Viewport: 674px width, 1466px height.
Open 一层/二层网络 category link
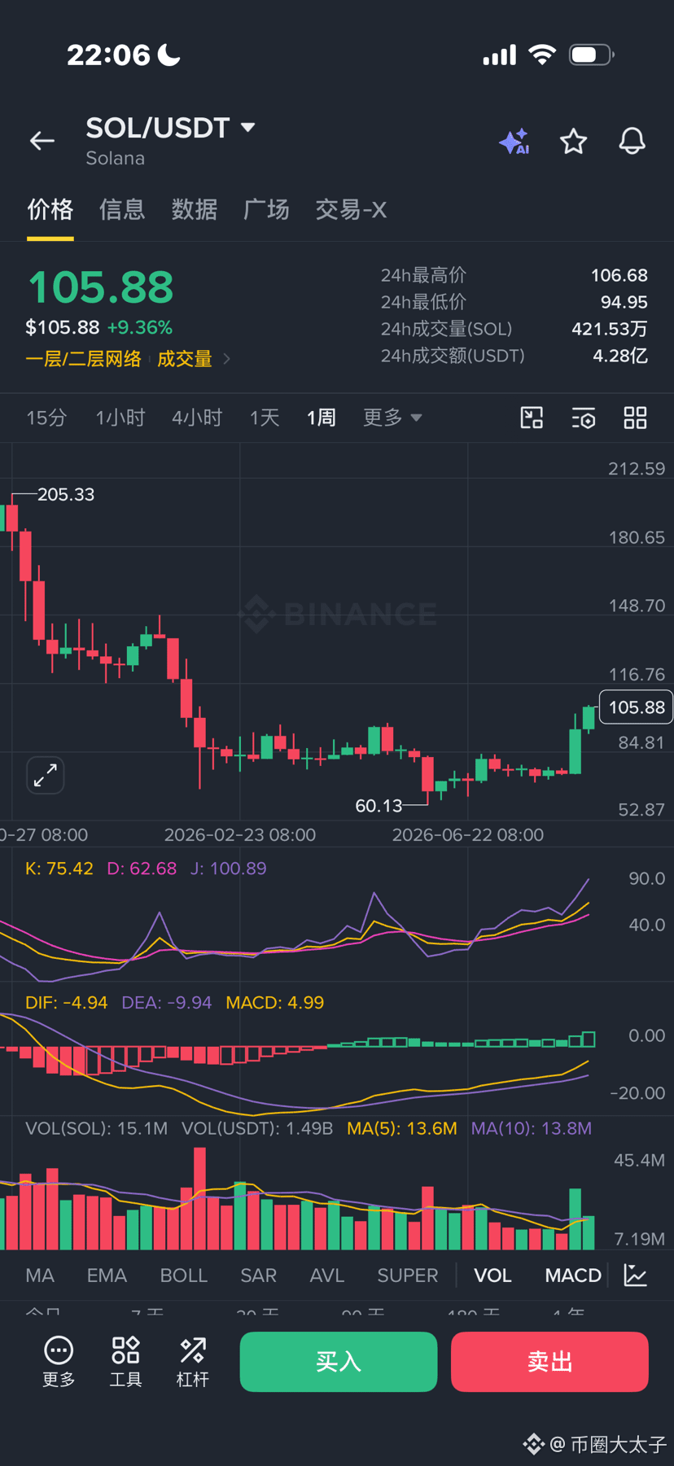[83, 358]
